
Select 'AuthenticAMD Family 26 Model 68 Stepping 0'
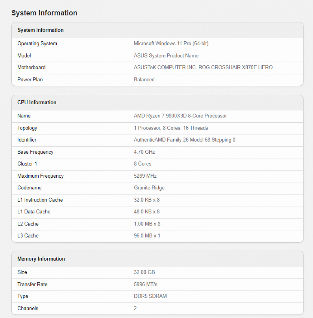(185, 140)
